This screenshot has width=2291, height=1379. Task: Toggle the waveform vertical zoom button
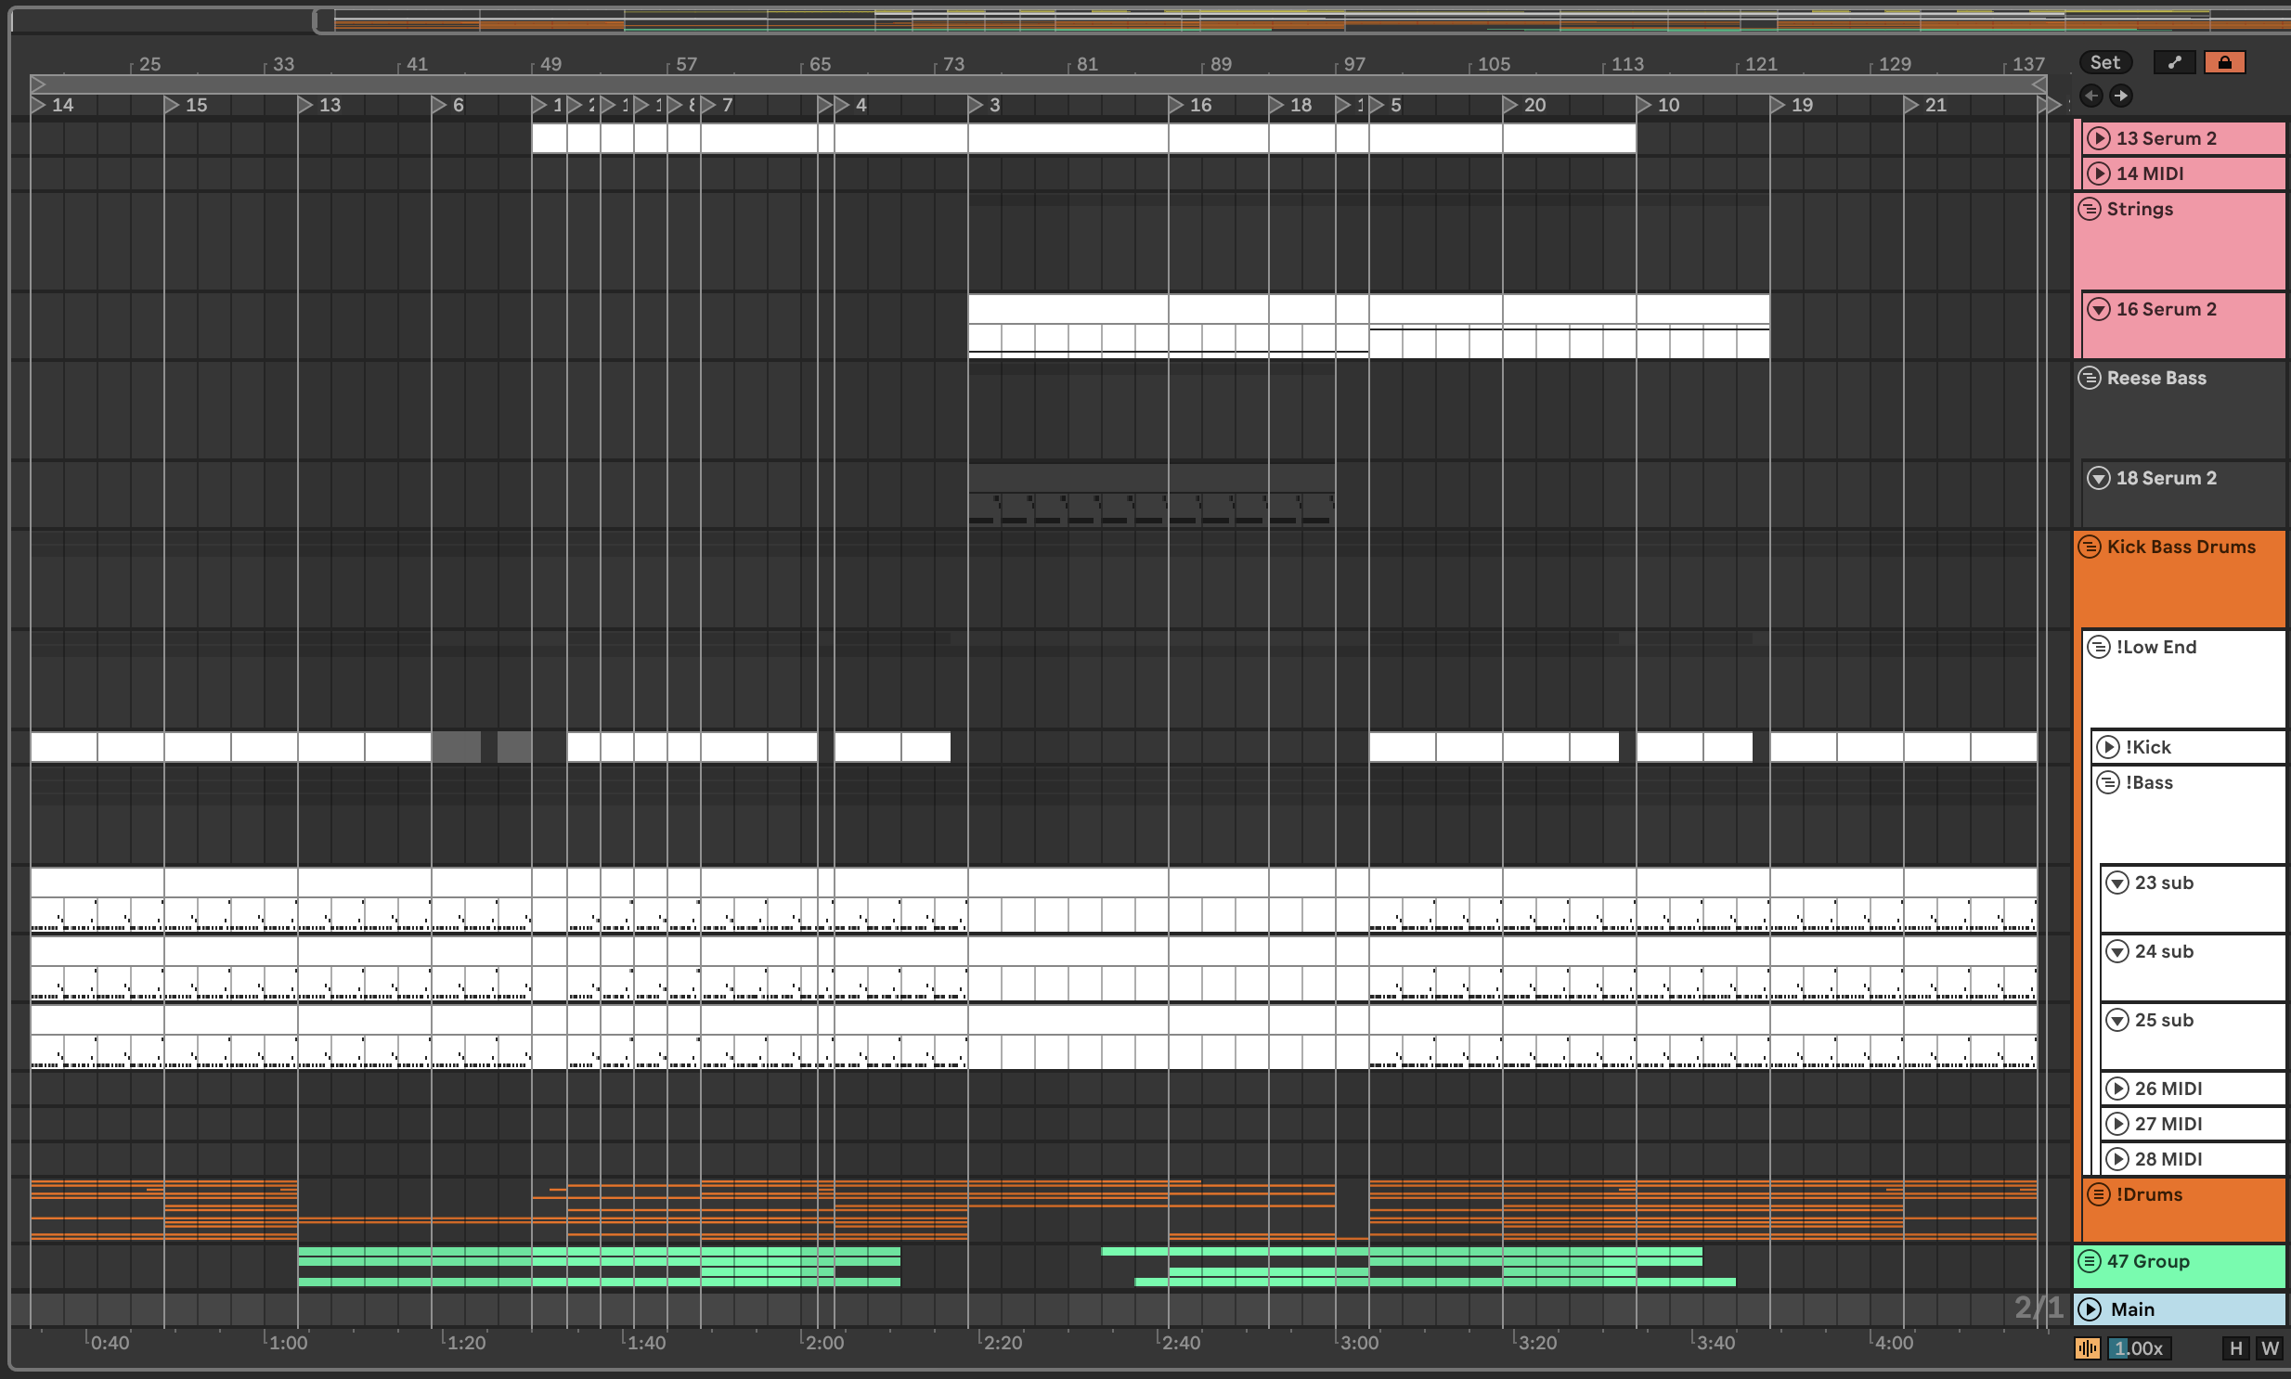(x=2088, y=1348)
